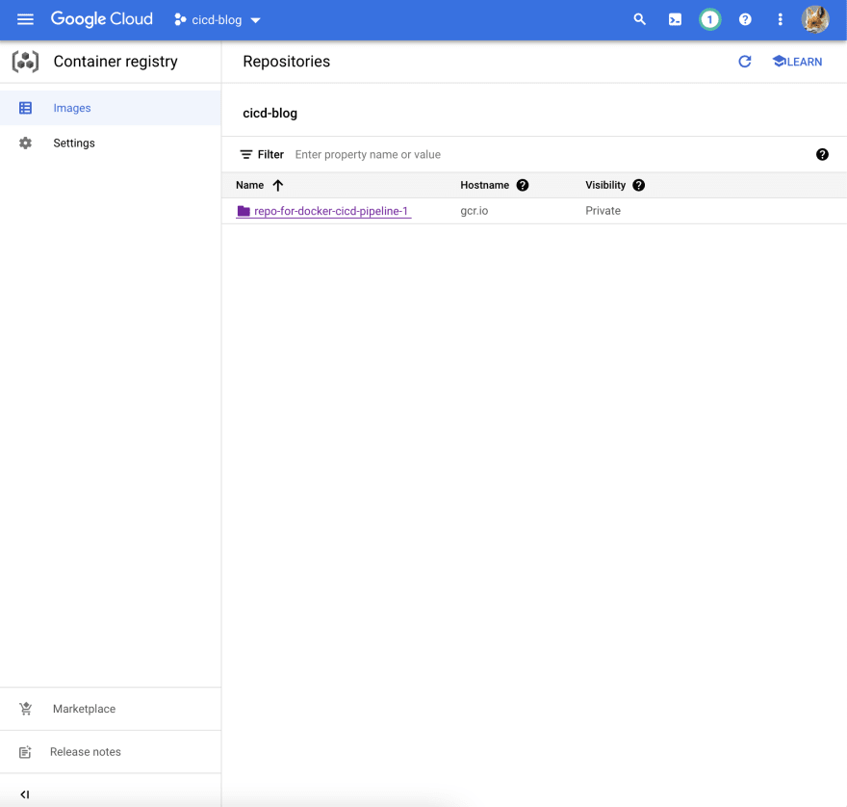This screenshot has width=847, height=807.
Task: Click the Container registry title text
Action: click(x=115, y=62)
